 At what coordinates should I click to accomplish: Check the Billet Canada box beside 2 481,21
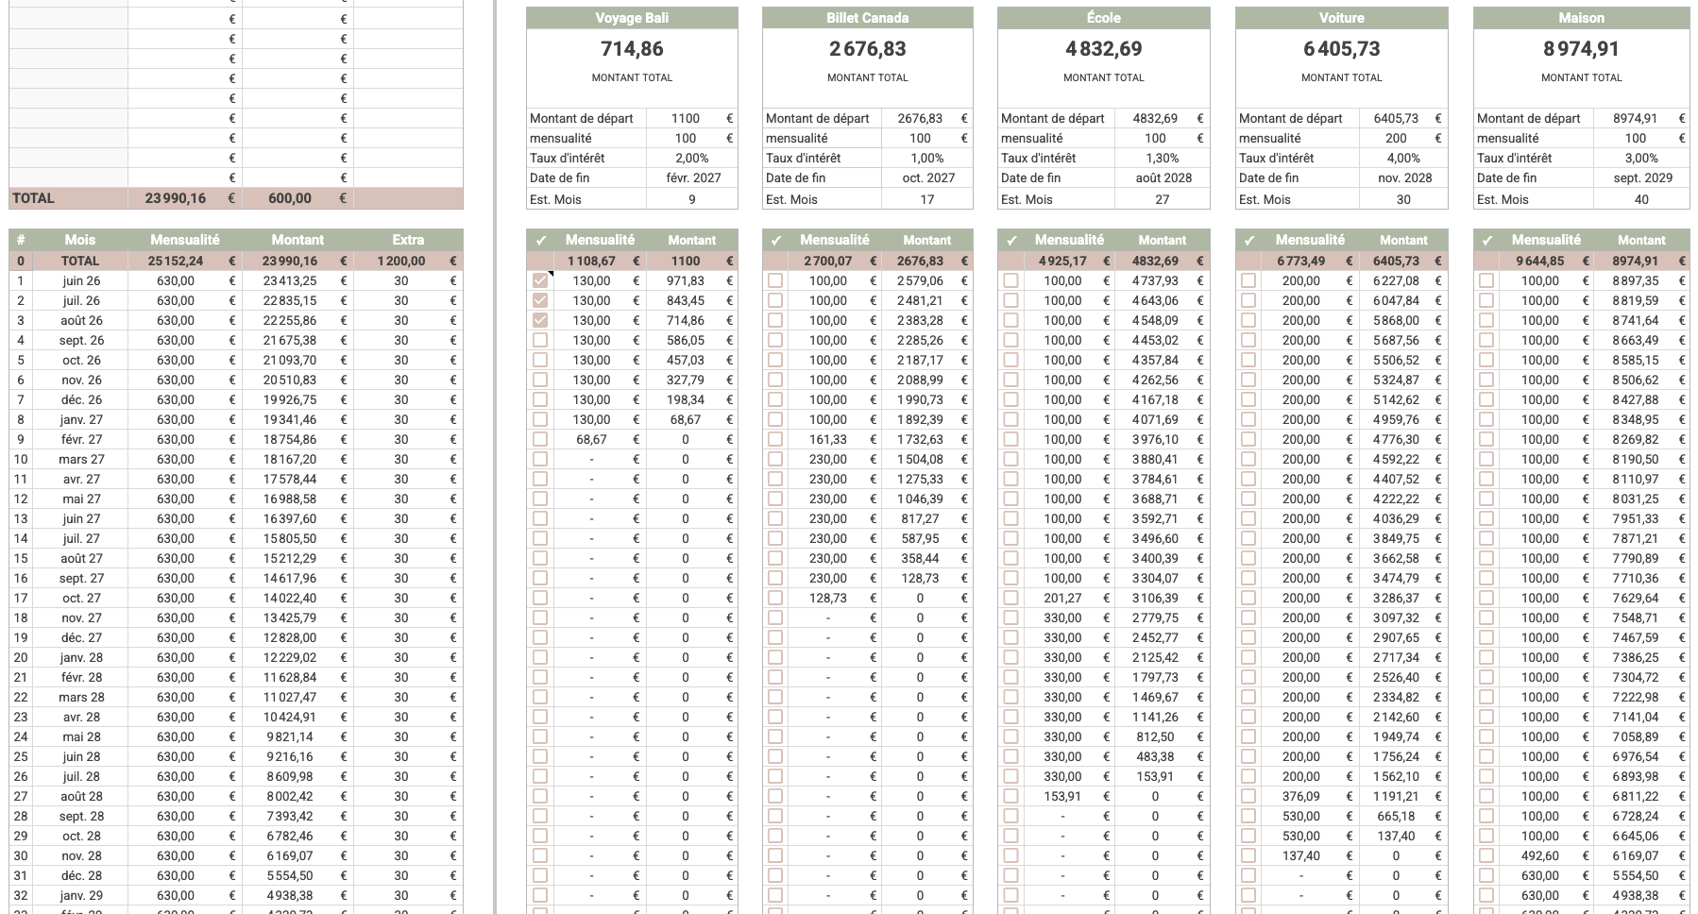click(x=775, y=300)
